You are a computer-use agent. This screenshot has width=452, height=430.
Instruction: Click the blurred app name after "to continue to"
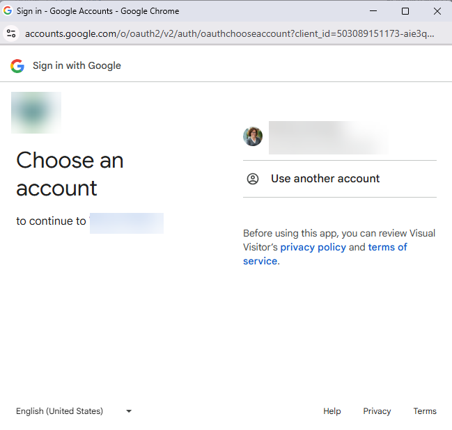pyautogui.click(x=127, y=223)
